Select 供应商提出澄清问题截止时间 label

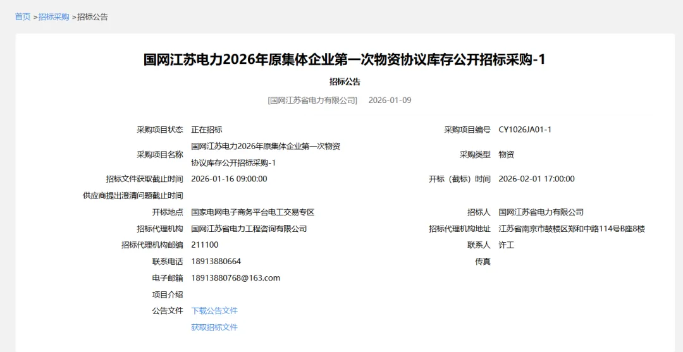(133, 196)
